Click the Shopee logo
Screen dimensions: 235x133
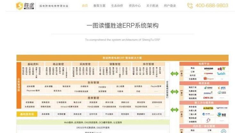pos(208,78)
